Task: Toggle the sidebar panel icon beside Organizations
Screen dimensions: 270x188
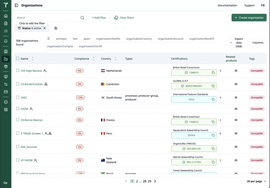Action: coord(16,5)
